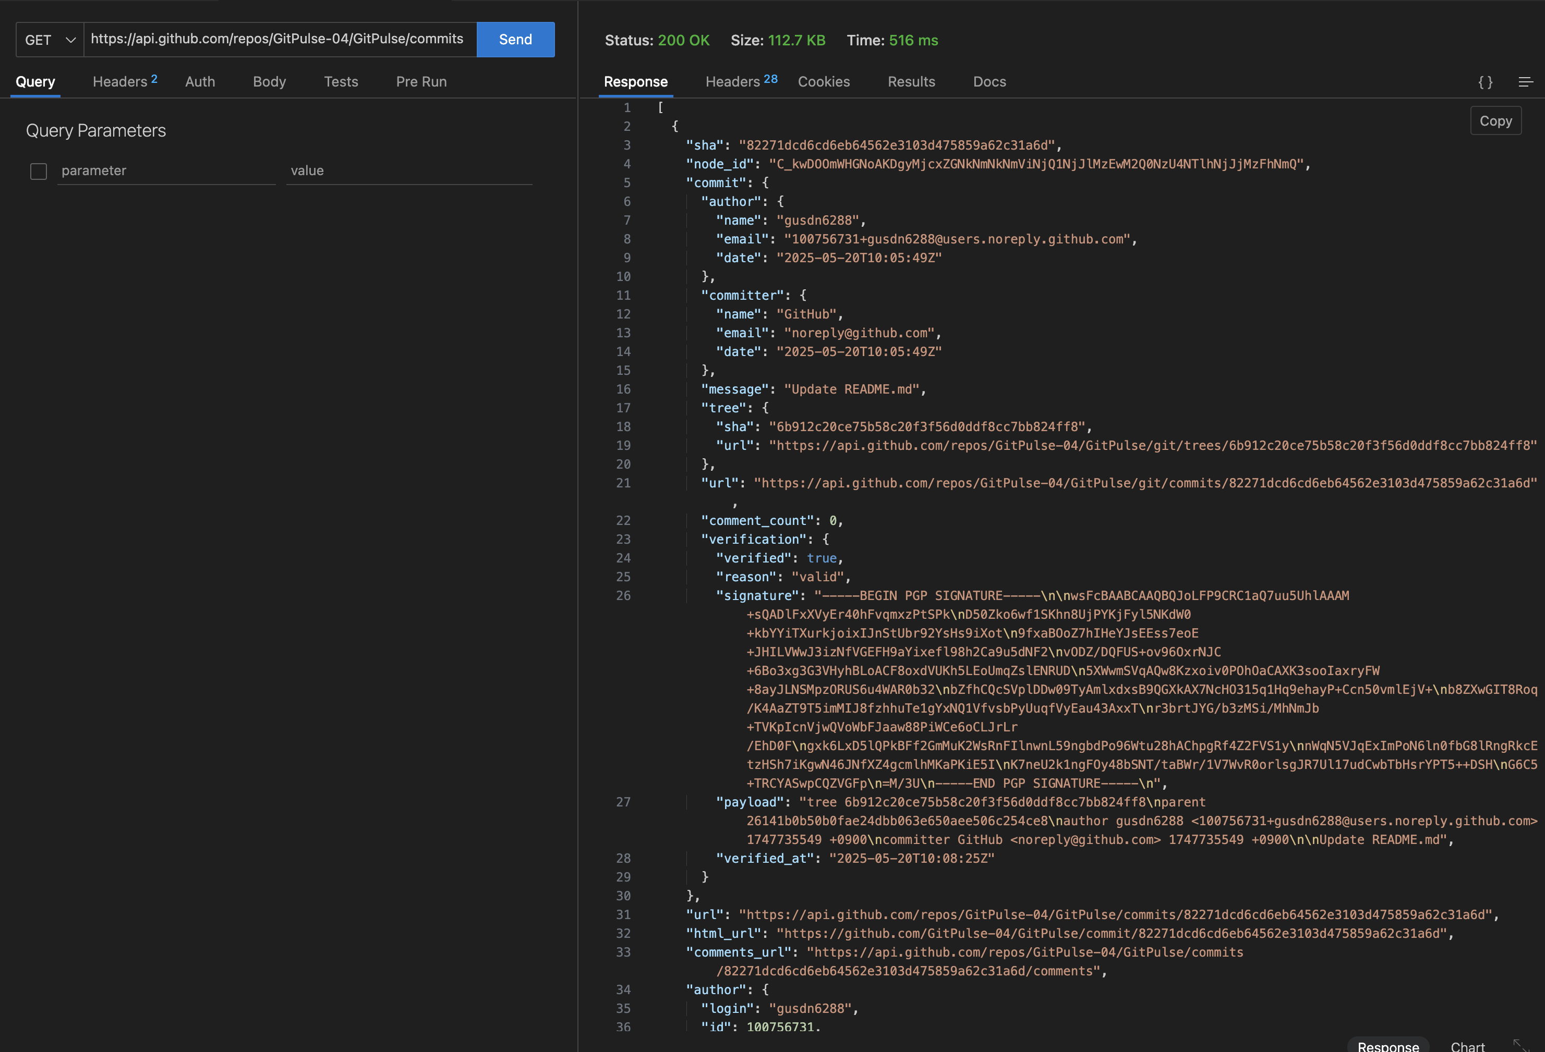1545x1052 pixels.
Task: Open the response menu lines icon
Action: click(x=1526, y=82)
